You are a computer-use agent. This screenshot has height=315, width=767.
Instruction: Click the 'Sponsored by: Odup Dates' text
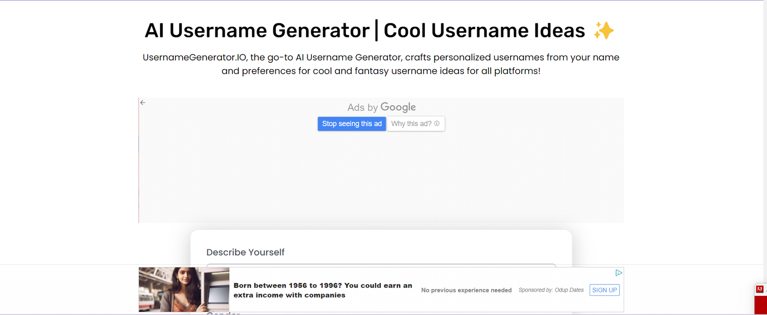[551, 290]
